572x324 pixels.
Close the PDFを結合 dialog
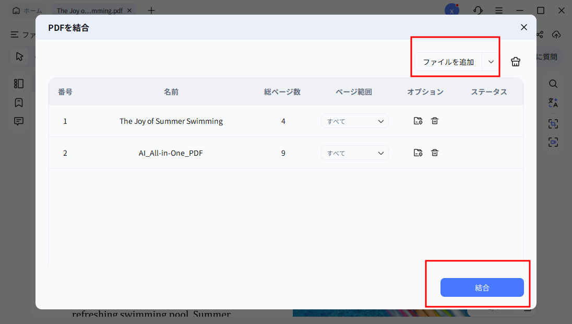click(x=524, y=27)
